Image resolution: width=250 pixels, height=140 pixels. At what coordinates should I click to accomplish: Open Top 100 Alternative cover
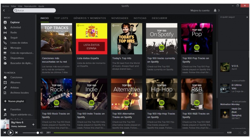click(127, 94)
